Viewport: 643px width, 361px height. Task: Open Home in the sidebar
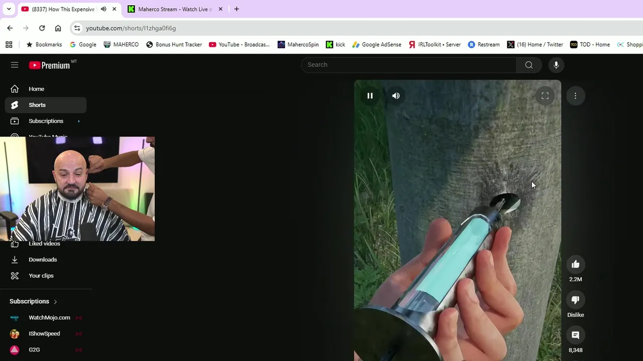(46, 89)
